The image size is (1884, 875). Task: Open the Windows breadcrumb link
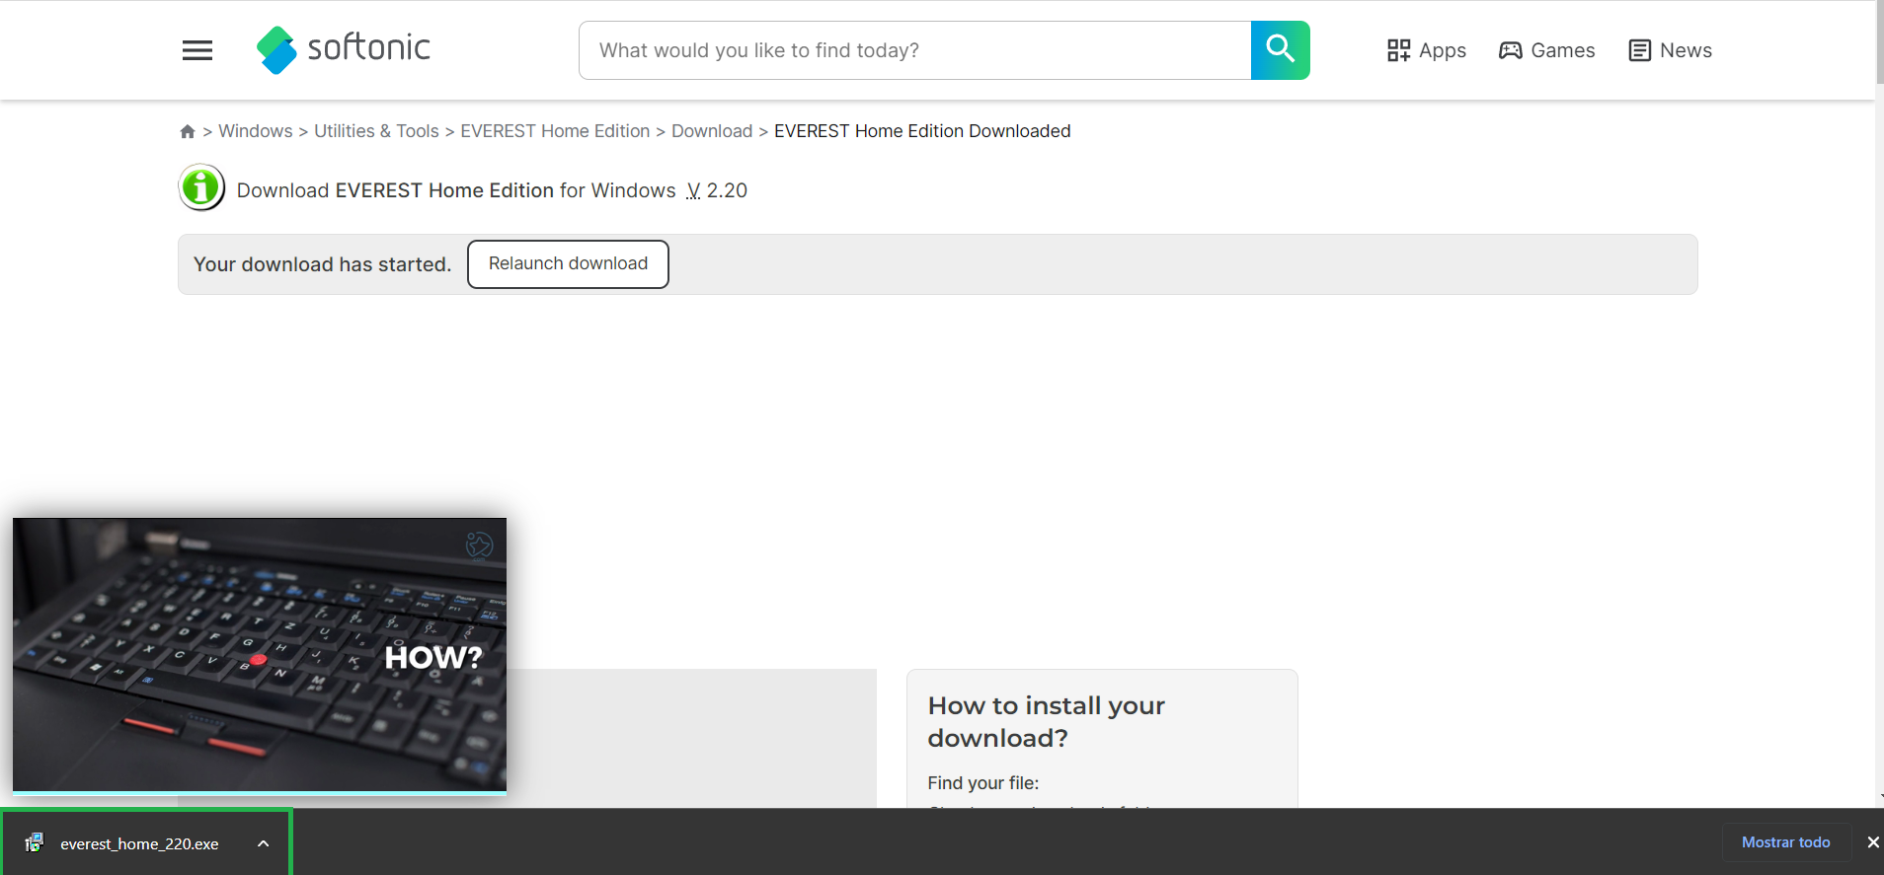click(x=255, y=131)
